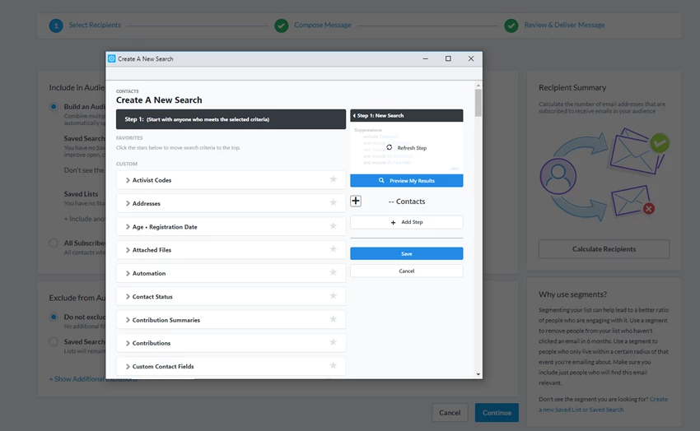Click Show Additional Exclusions link
700x431 pixels.
pyautogui.click(x=94, y=379)
